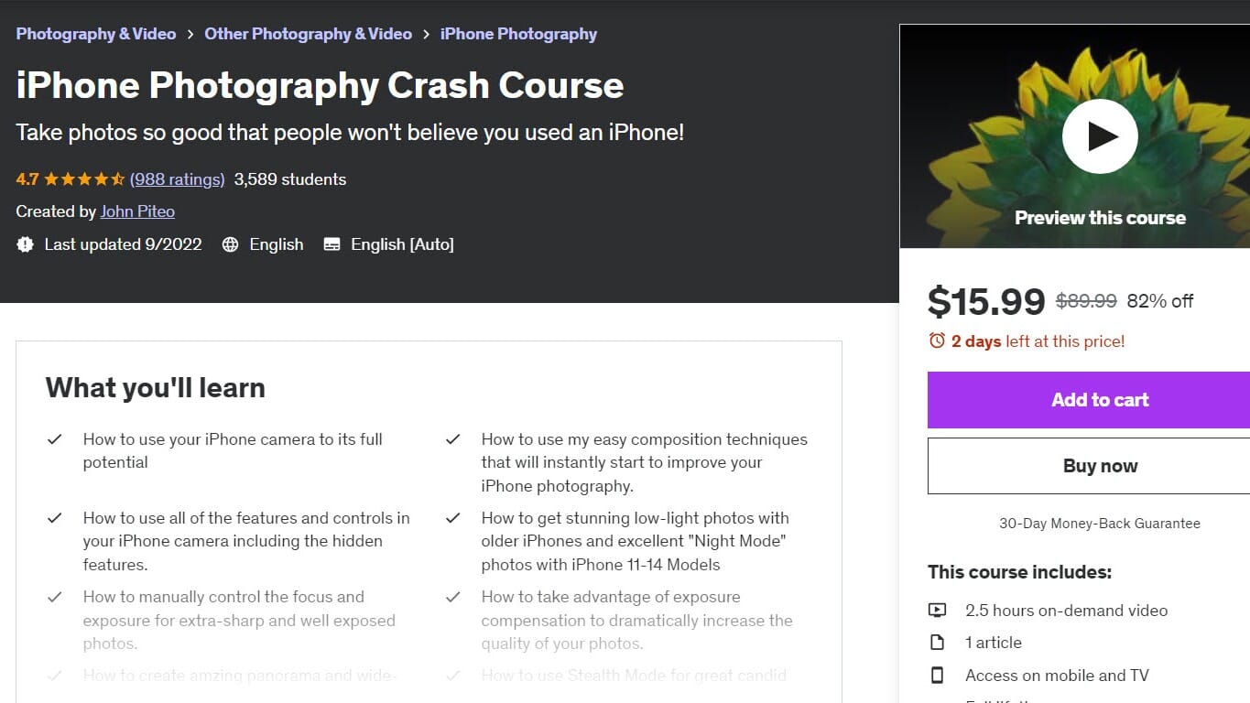View instructor John Piteo's profile
This screenshot has height=703, width=1250.
click(136, 211)
